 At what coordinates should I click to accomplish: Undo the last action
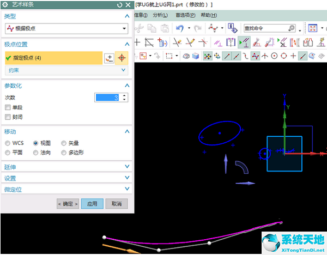[x=180, y=28]
